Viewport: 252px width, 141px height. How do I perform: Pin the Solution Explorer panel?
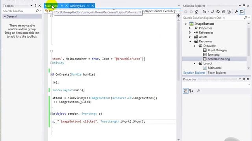click(x=244, y=6)
